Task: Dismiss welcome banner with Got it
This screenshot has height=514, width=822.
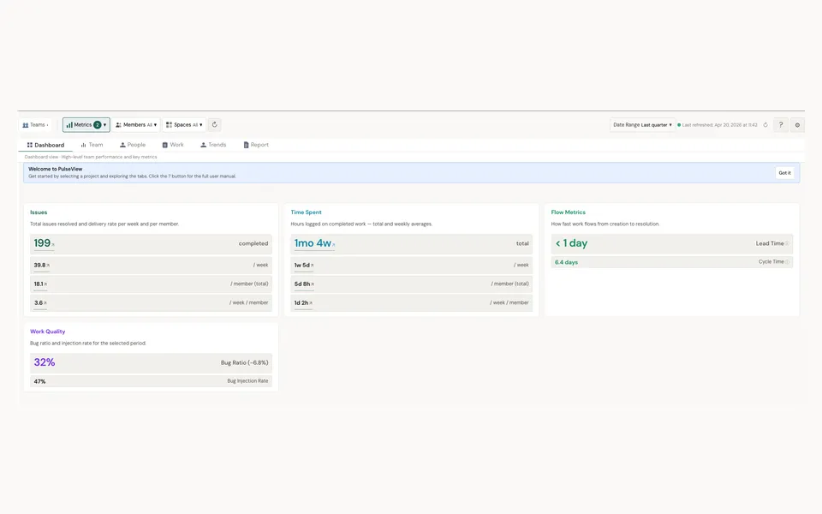Action: pyautogui.click(x=784, y=172)
